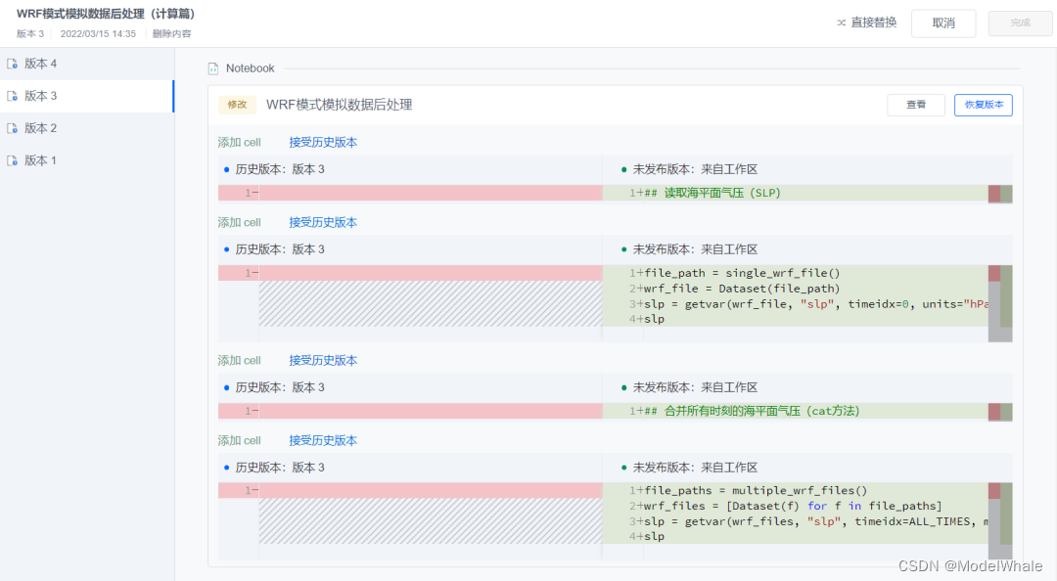Click the 修改 tag on notebook card
Viewport: 1057px width, 581px height.
coord(237,105)
